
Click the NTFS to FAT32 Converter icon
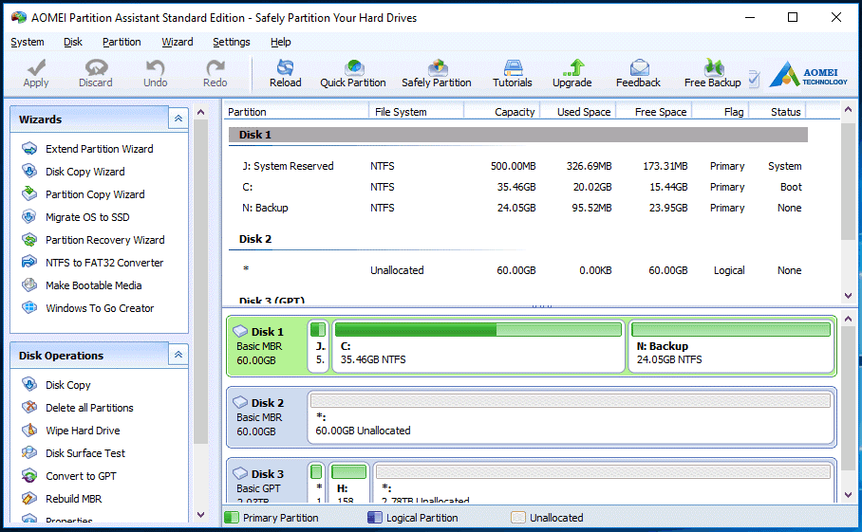coord(29,263)
